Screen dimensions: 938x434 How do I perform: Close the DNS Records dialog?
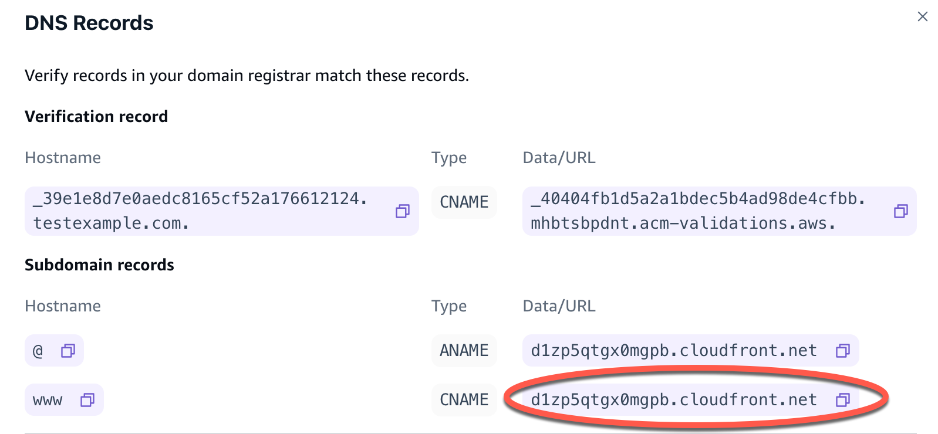pyautogui.click(x=923, y=16)
